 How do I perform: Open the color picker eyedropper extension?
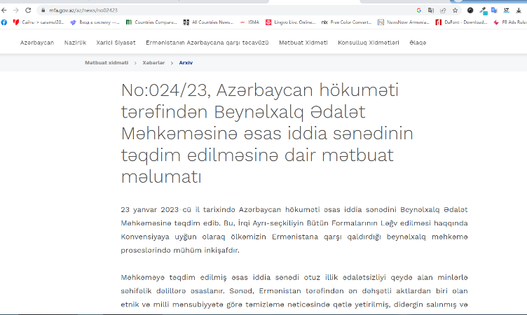pyautogui.click(x=483, y=10)
